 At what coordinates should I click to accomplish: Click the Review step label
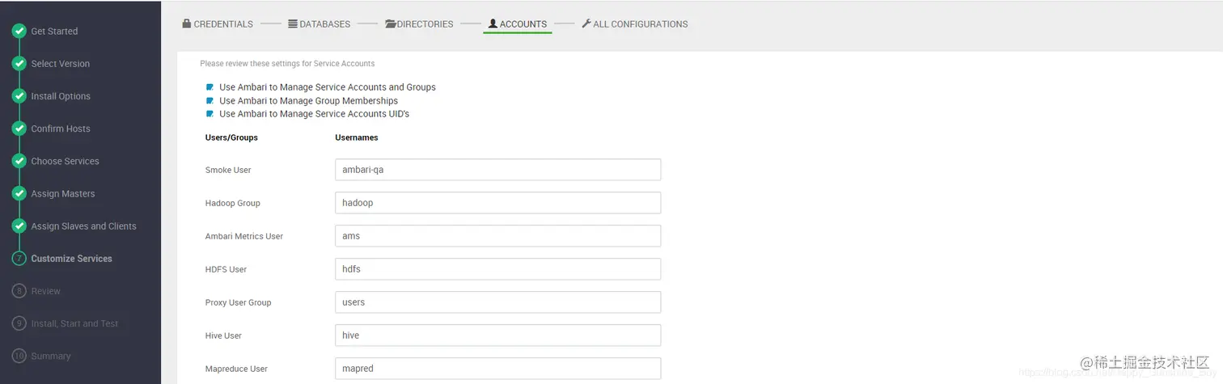point(46,291)
